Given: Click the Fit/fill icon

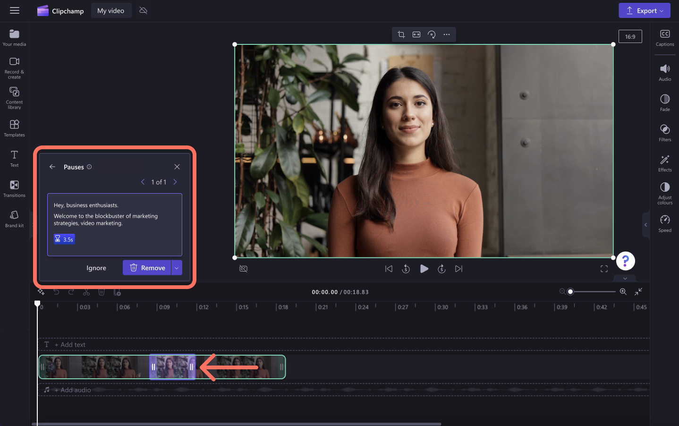Looking at the screenshot, I should tap(416, 34).
